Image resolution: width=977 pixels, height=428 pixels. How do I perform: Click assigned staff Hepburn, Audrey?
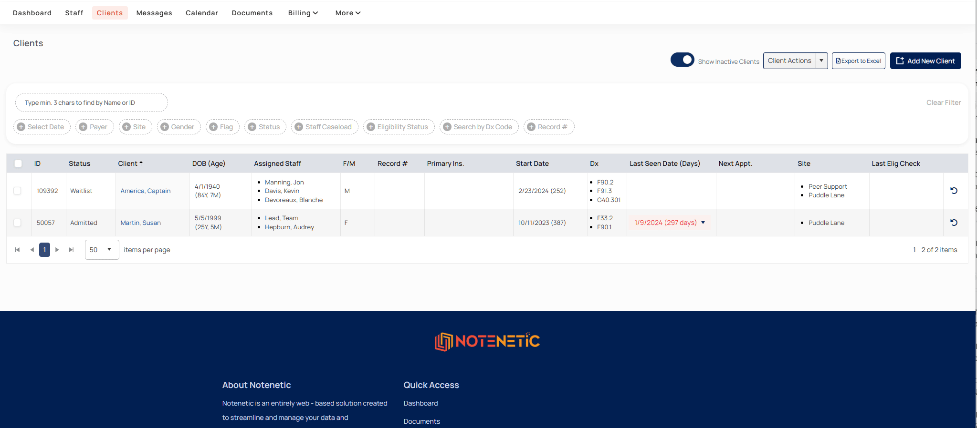pos(289,227)
